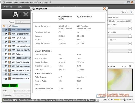135x103 pixels.
Task: Click the status column icon in list header
Action: click(x=10, y=26)
